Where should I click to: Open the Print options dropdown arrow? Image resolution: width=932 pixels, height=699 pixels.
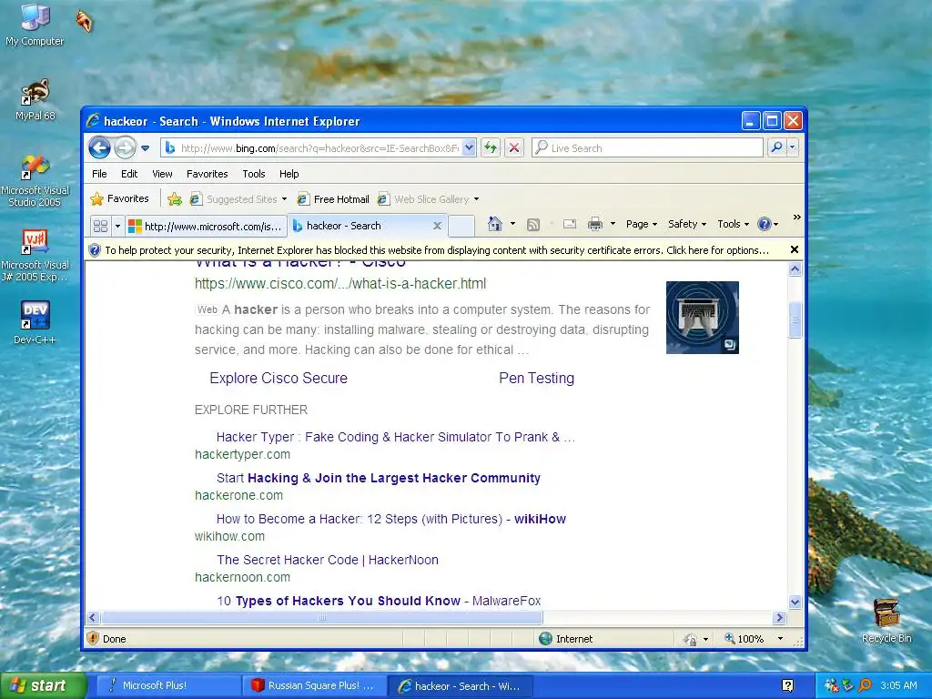(613, 224)
